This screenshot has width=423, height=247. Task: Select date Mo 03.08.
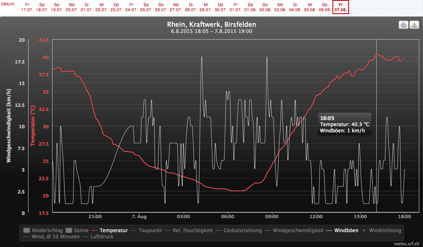[280, 7]
